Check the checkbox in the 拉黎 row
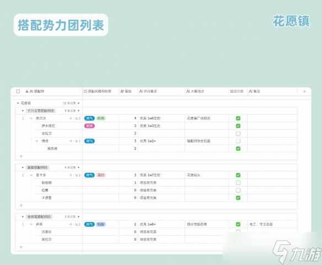 (x=238, y=190)
